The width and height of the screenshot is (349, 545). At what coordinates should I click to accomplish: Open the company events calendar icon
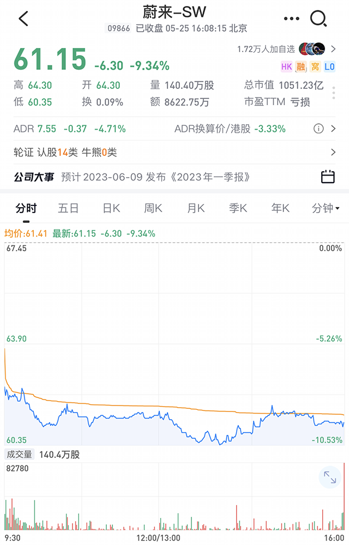click(327, 177)
